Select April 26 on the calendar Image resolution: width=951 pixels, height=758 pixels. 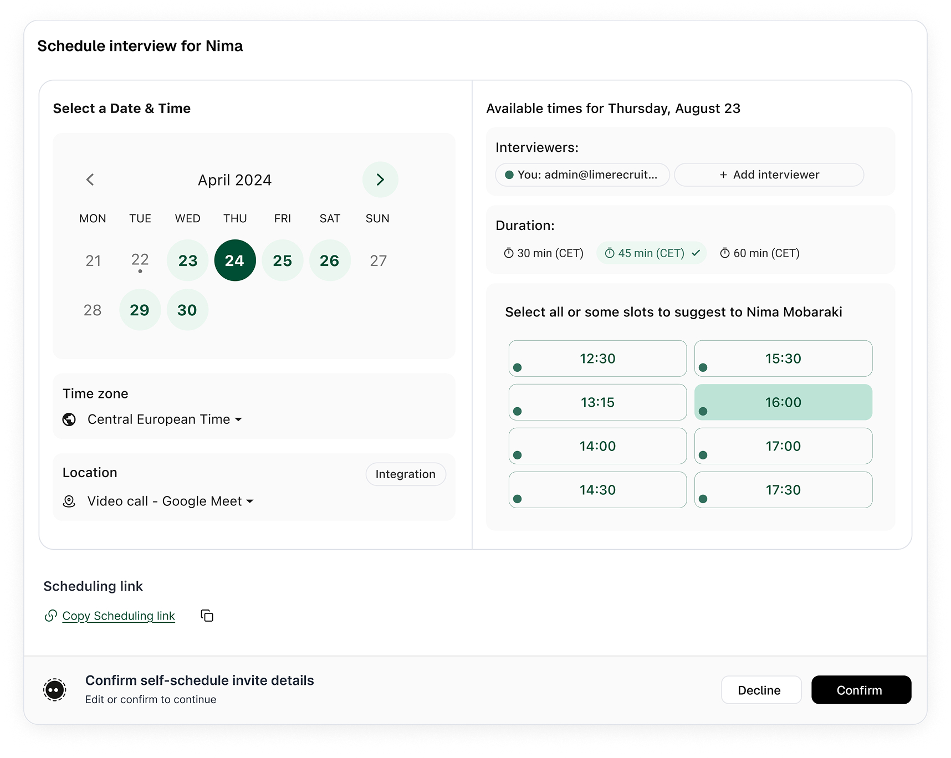tap(330, 260)
